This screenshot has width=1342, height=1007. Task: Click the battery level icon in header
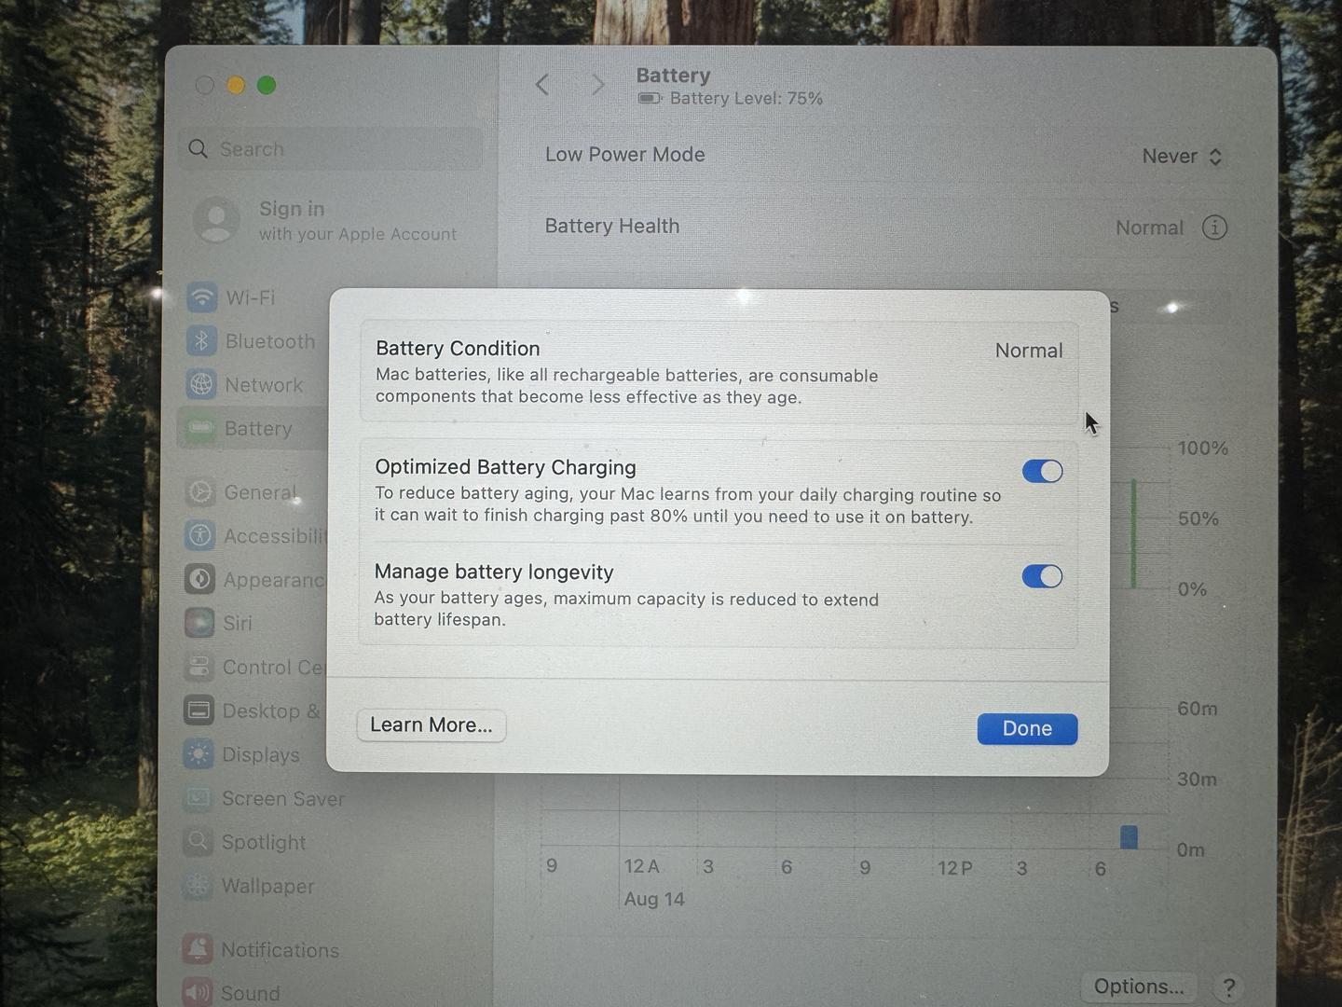(x=650, y=99)
